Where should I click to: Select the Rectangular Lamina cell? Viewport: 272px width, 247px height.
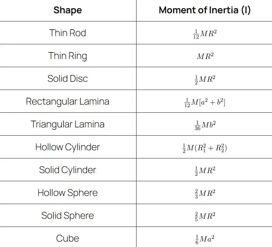(x=68, y=101)
